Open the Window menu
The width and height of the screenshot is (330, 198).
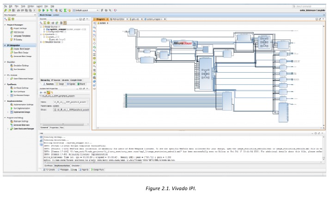31,6
